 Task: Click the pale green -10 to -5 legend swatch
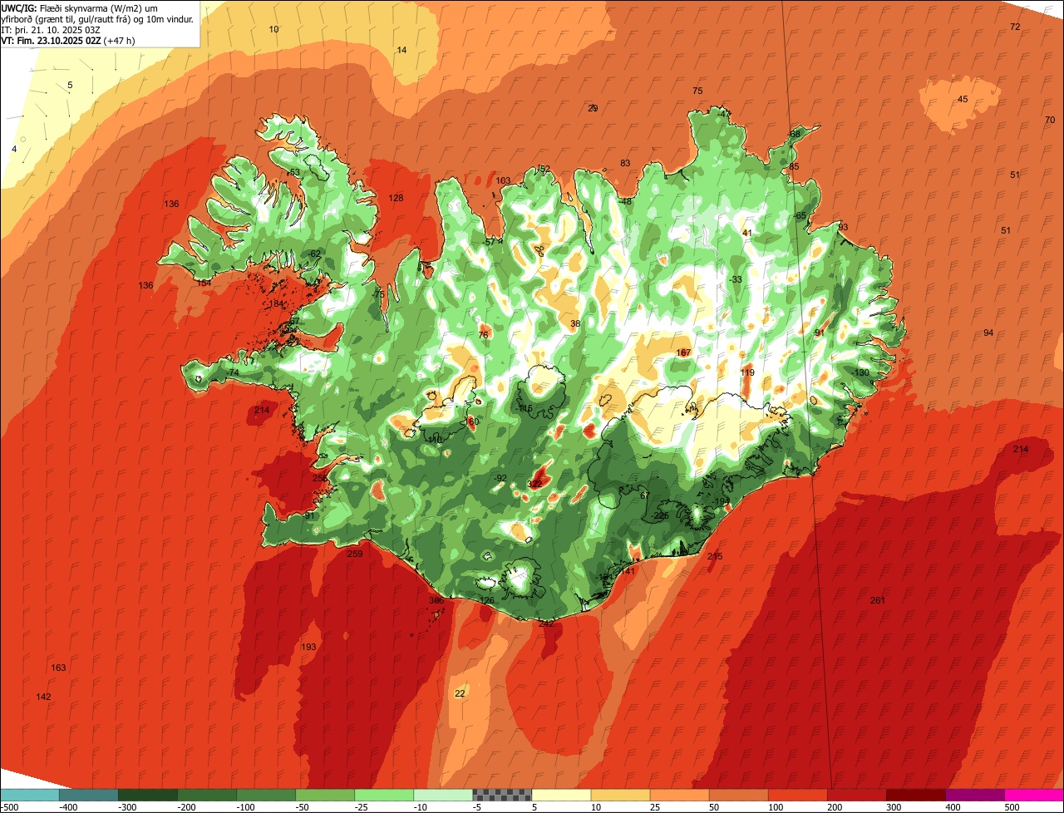(x=443, y=795)
